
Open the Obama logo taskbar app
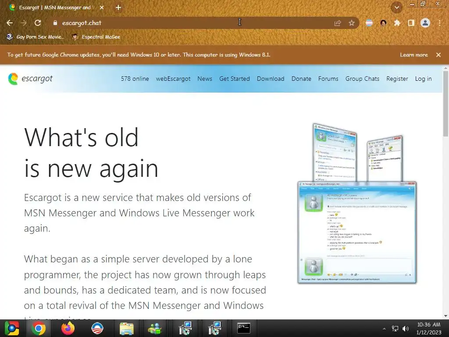97,328
